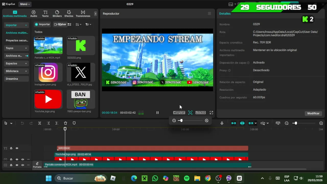Delete left of playhead
The width and height of the screenshot is (327, 184).
click(x=48, y=123)
